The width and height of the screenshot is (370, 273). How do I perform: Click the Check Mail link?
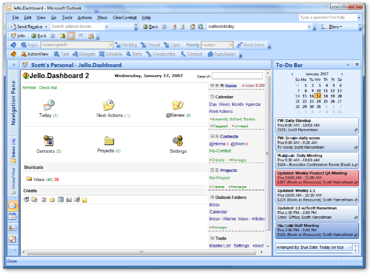pyautogui.click(x=48, y=87)
